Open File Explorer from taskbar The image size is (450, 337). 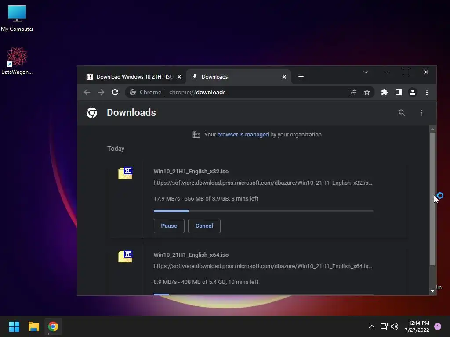click(33, 326)
